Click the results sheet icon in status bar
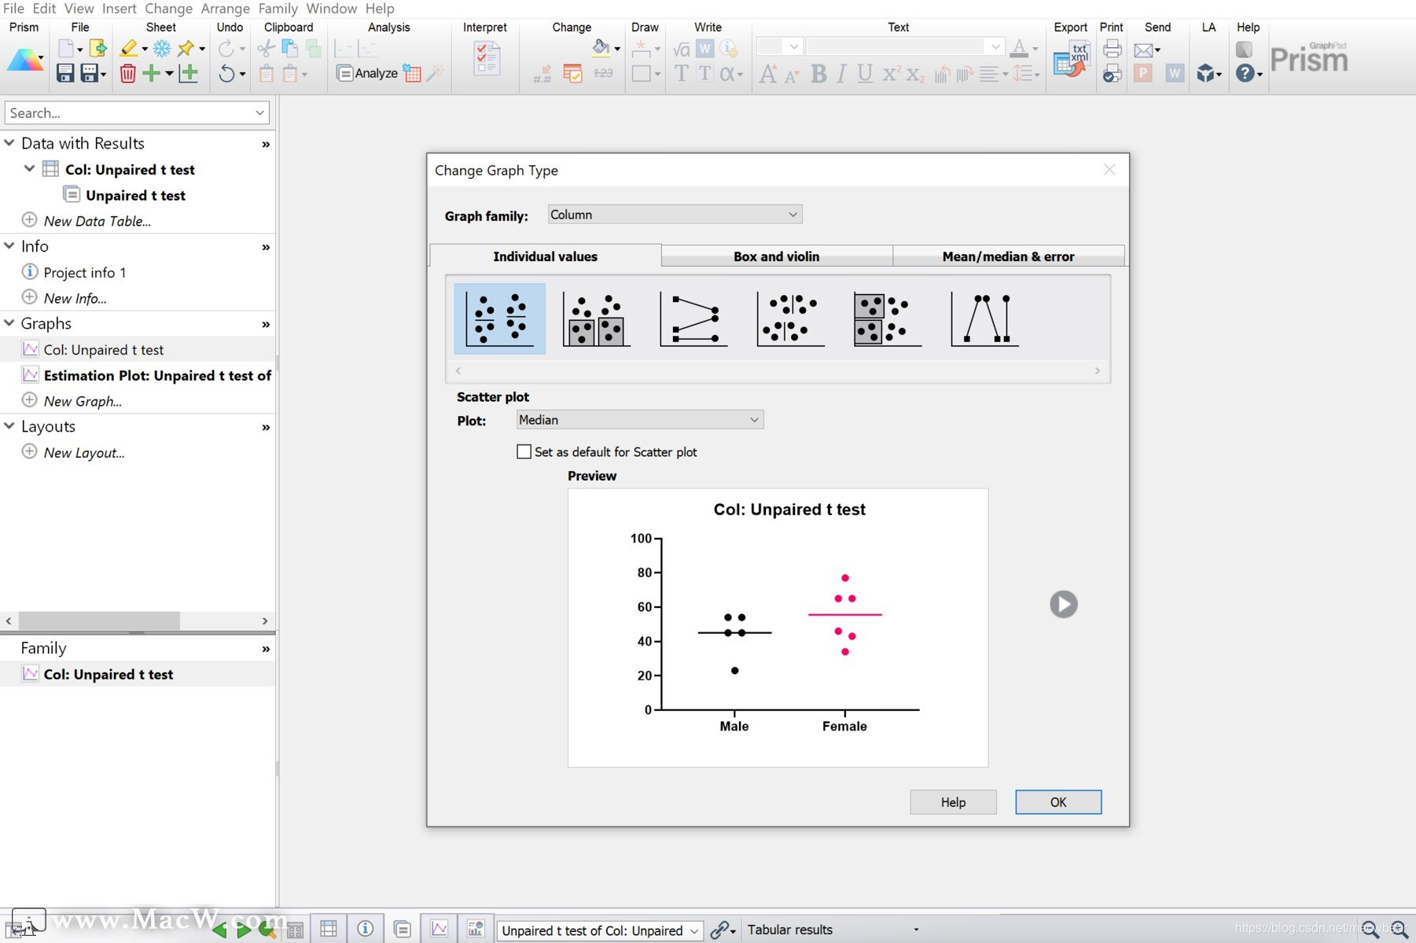Screen dimensions: 1416x943 tap(403, 929)
